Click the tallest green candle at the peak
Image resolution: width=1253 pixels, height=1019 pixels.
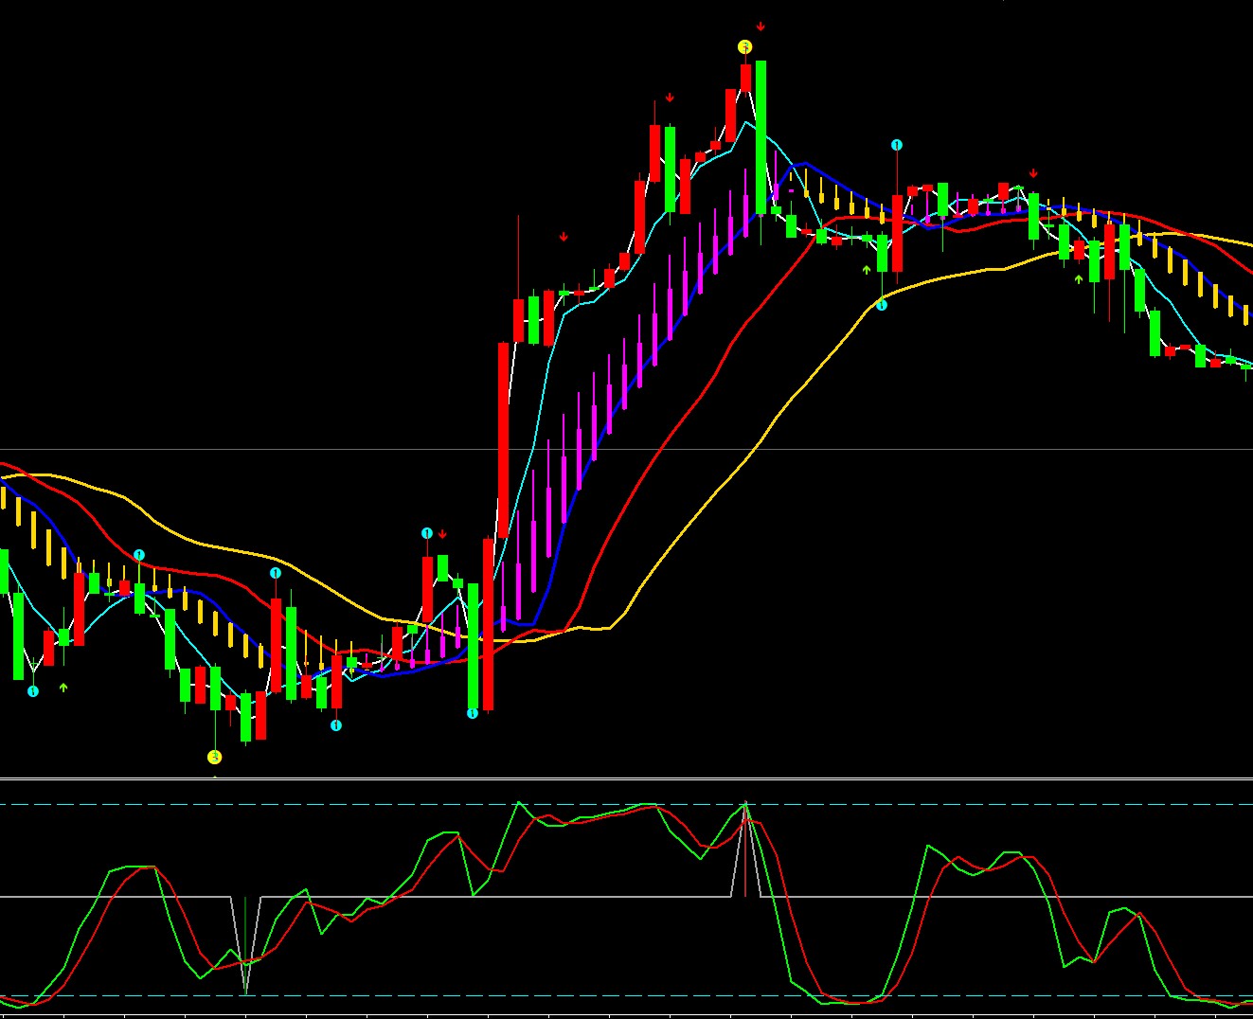pos(761,137)
